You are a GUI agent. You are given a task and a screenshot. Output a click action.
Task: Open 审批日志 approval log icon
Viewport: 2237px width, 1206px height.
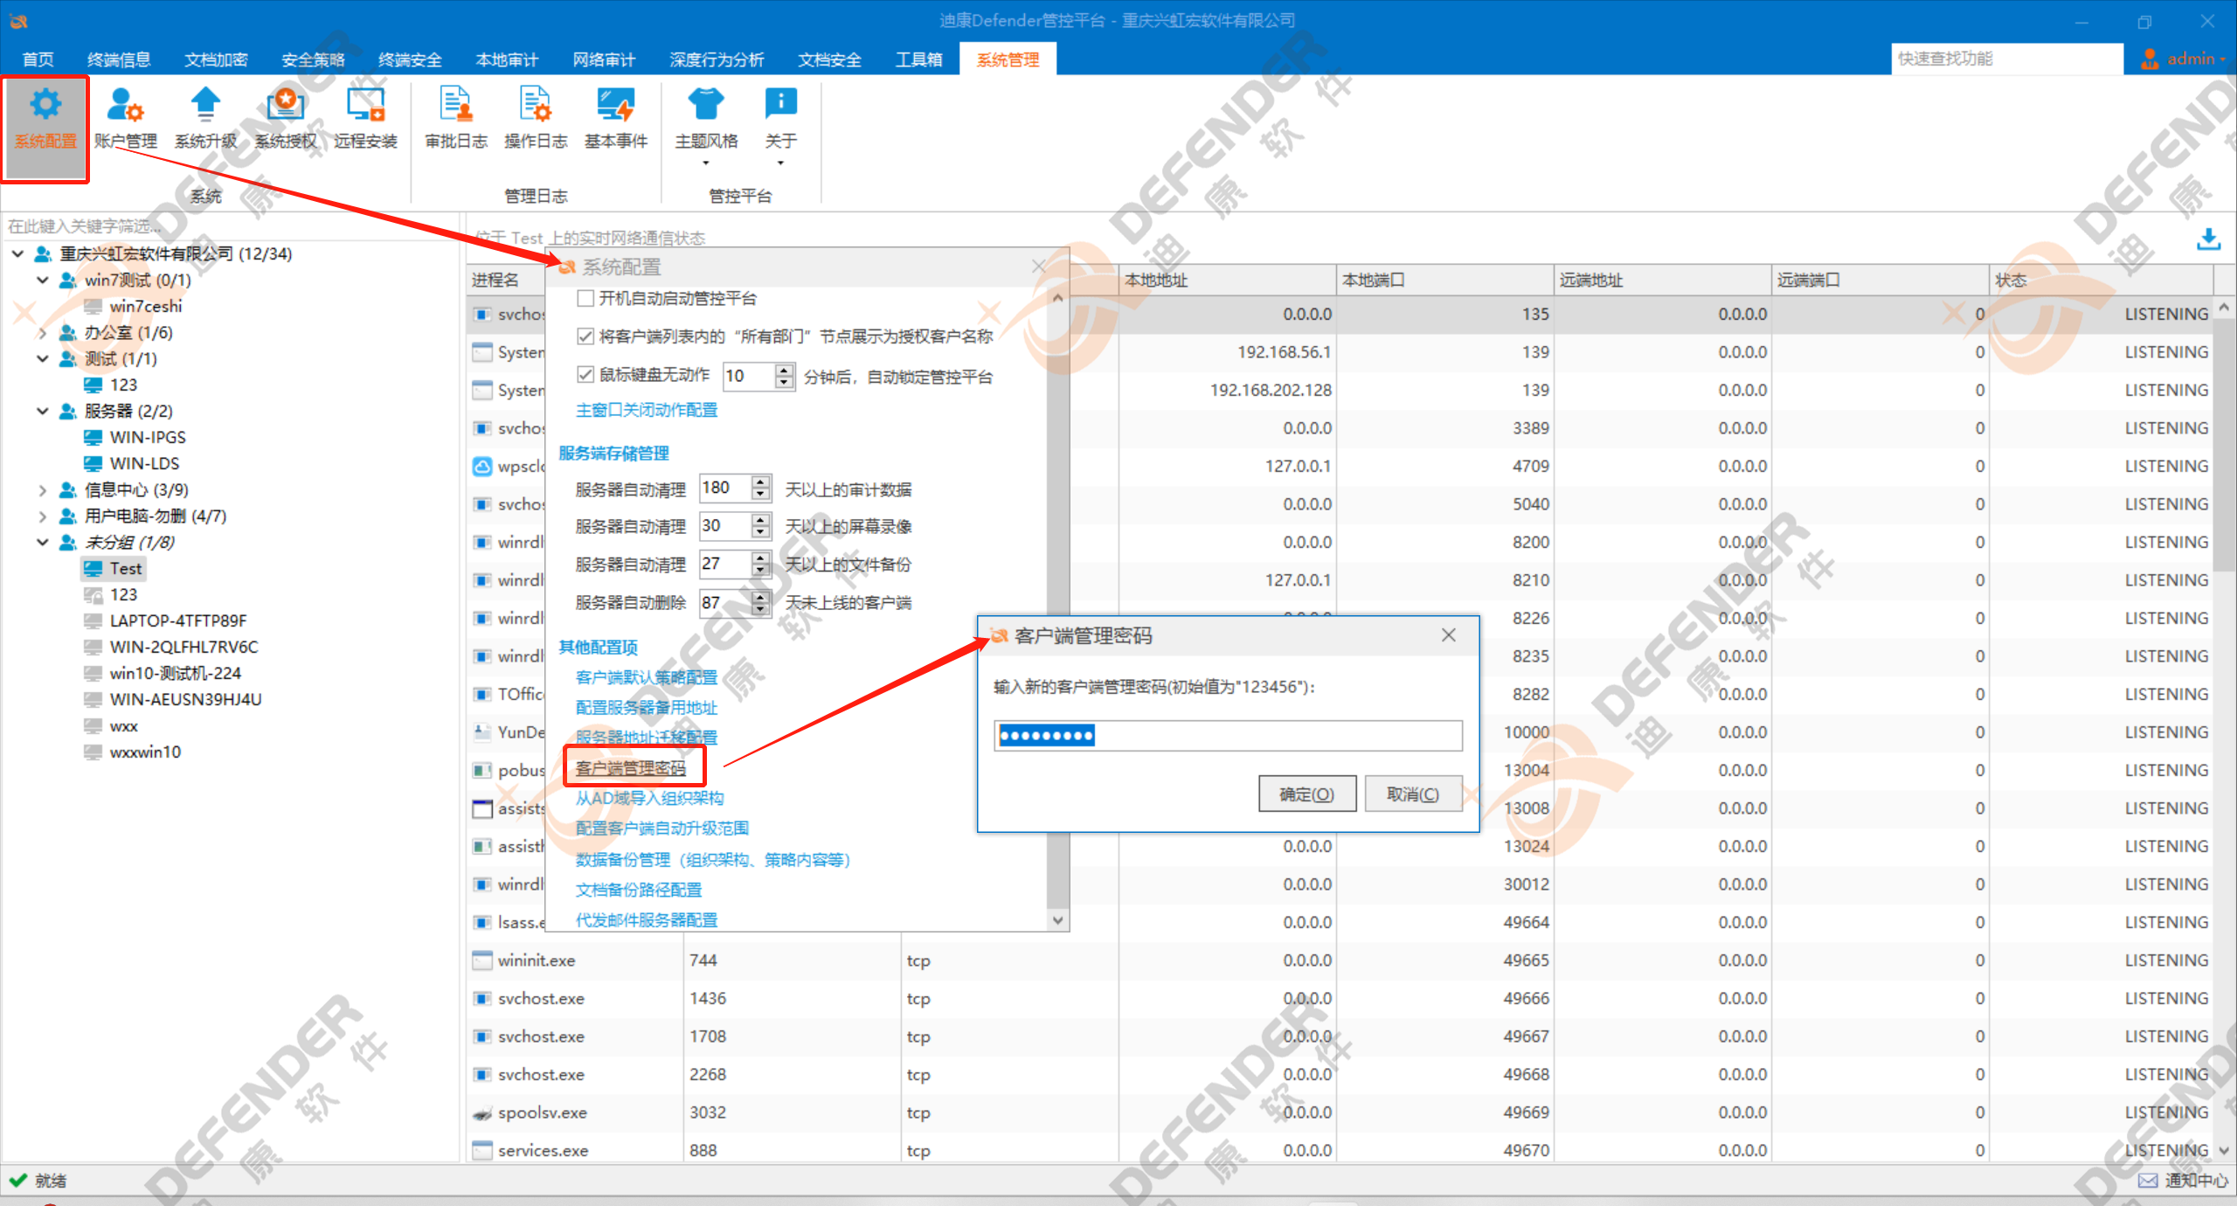456,105
